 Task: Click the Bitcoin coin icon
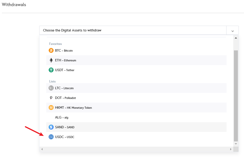pos(51,50)
